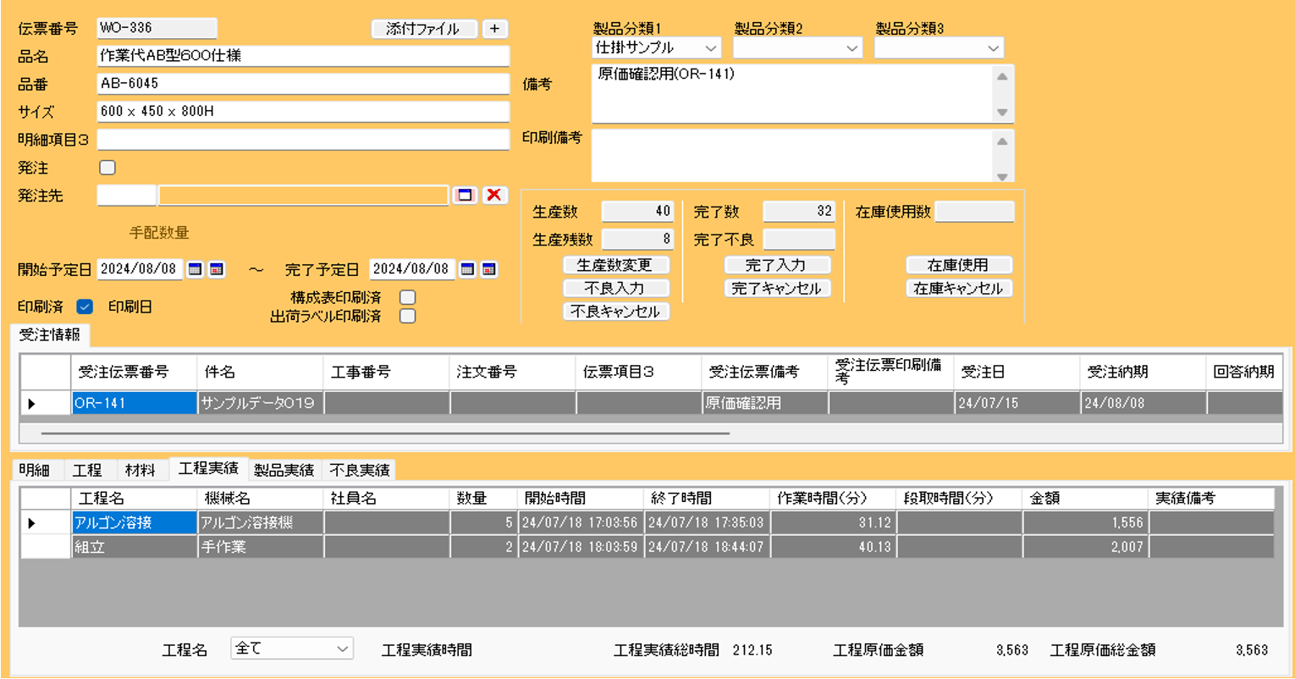Click the red-marked calendar icon beside 開始予定日
The height and width of the screenshot is (679, 1295).
(x=217, y=269)
